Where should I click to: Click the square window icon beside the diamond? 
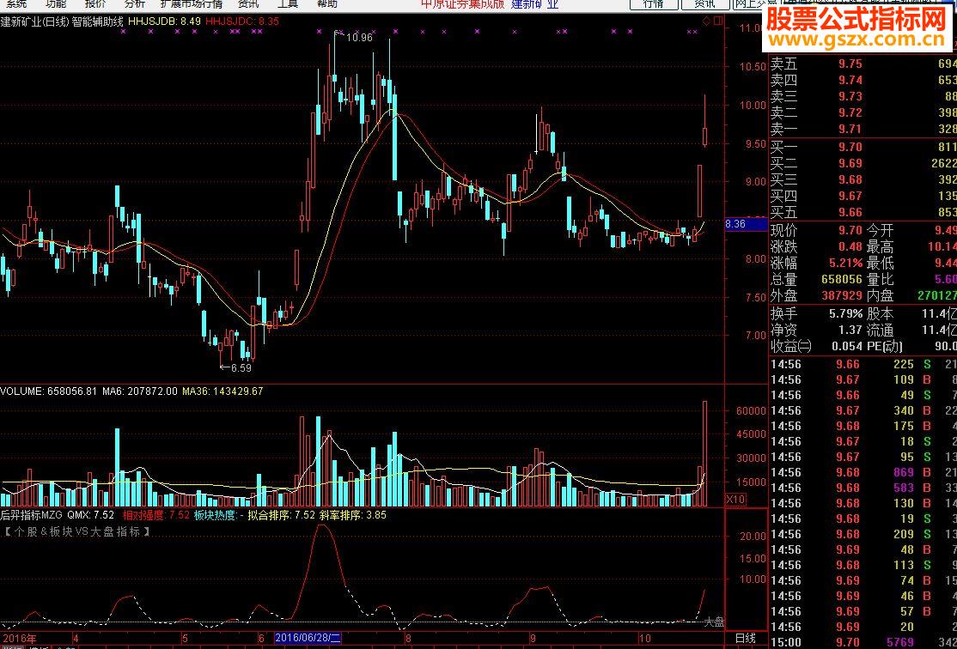[718, 21]
